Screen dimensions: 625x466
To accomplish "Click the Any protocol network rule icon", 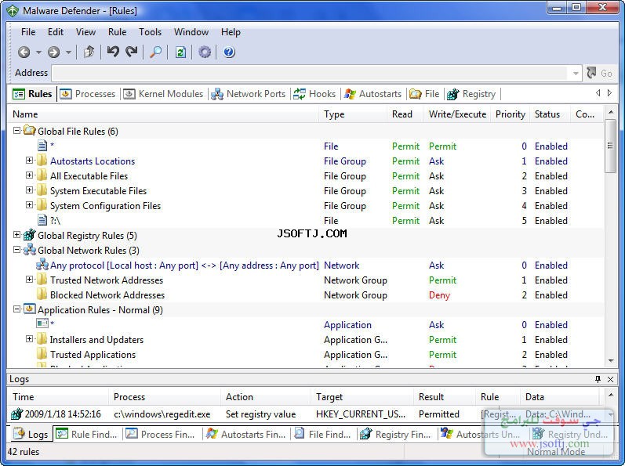I will pyautogui.click(x=42, y=265).
